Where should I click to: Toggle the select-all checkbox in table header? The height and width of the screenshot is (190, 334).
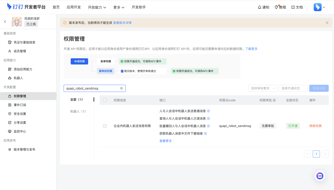[x=105, y=100]
